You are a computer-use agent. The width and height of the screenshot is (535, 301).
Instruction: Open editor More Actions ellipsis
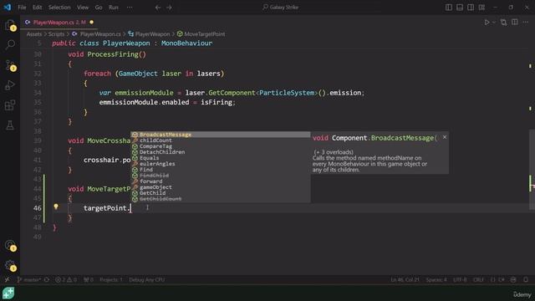coord(526,23)
